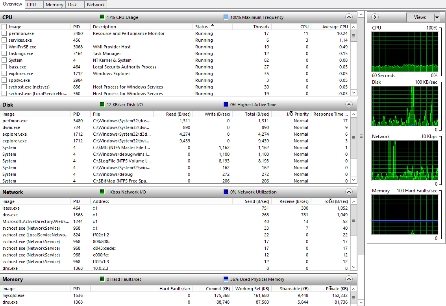Collapse the Disk section
446x306 pixels.
[x=348, y=104]
